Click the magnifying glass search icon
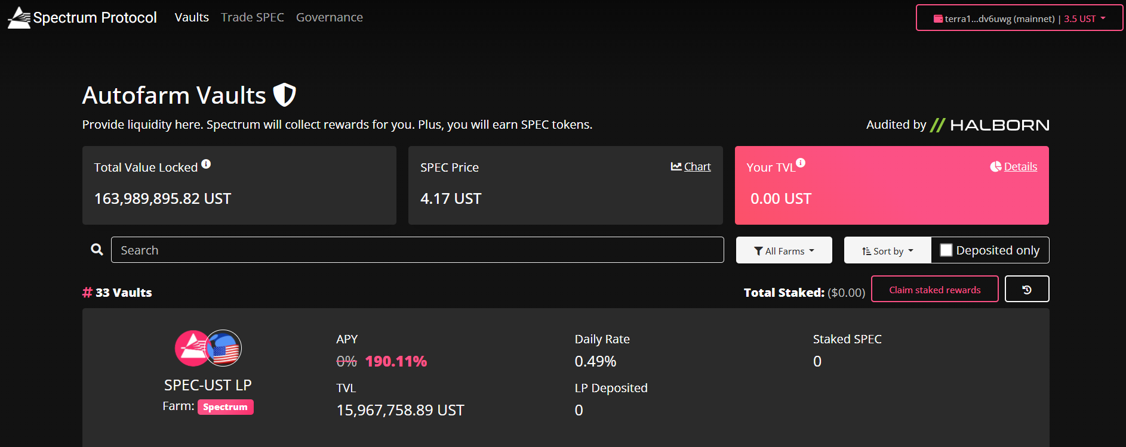Viewport: 1126px width, 447px height. 97,250
